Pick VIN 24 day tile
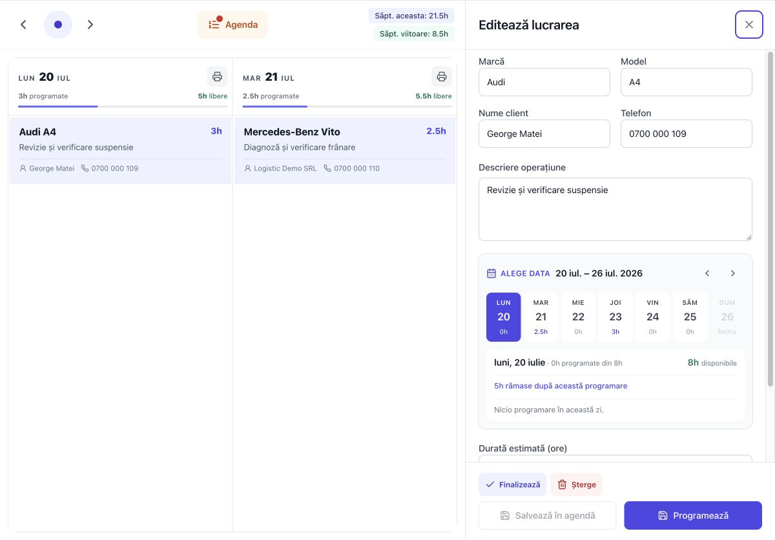The image size is (775, 540). tap(653, 317)
